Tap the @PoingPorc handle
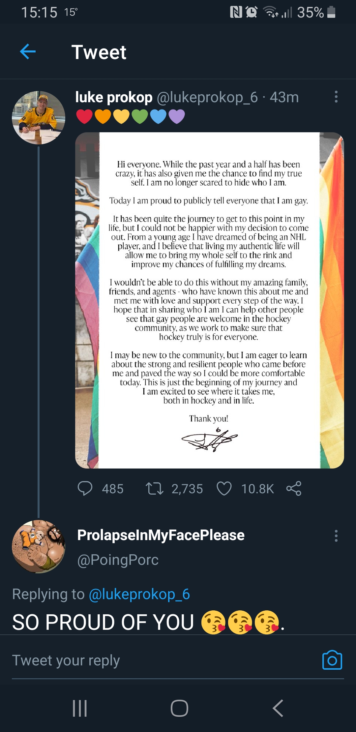Image resolution: width=356 pixels, height=732 pixels. coord(118,560)
